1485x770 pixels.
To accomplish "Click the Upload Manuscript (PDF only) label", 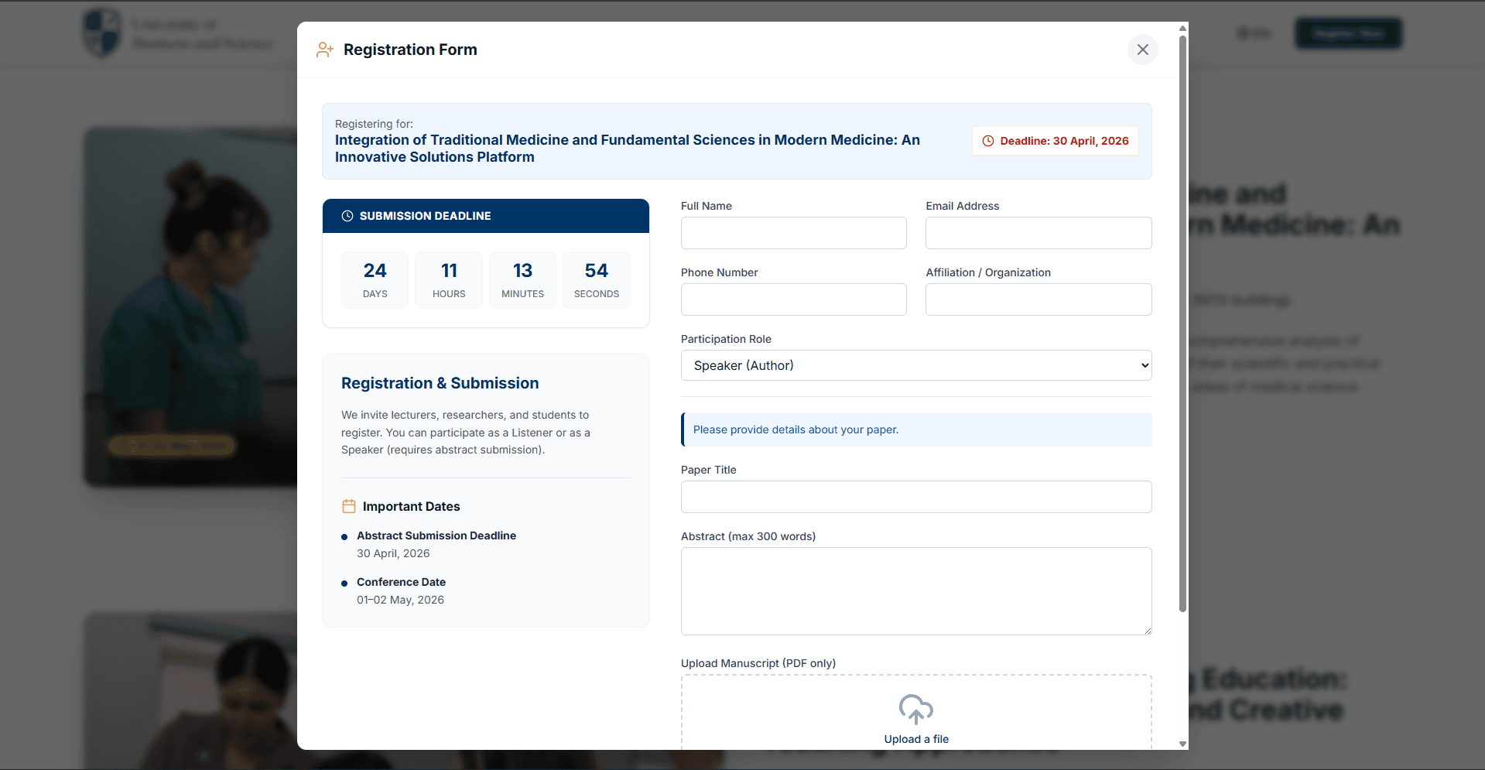I will (x=758, y=663).
